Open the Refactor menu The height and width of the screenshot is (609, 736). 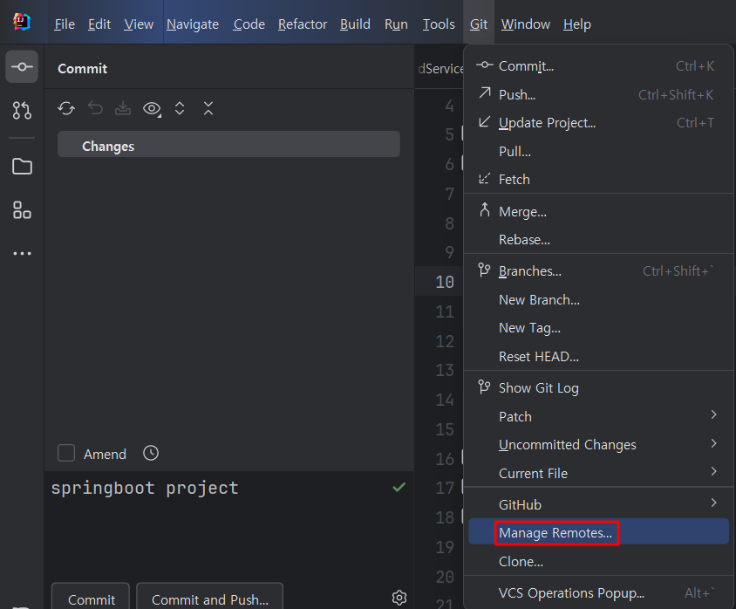coord(303,24)
